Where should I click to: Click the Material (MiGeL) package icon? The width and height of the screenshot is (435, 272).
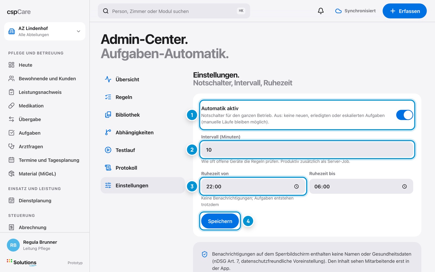11,174
